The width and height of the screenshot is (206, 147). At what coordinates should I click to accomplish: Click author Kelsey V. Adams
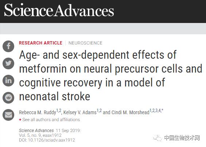pyautogui.click(x=80, y=112)
